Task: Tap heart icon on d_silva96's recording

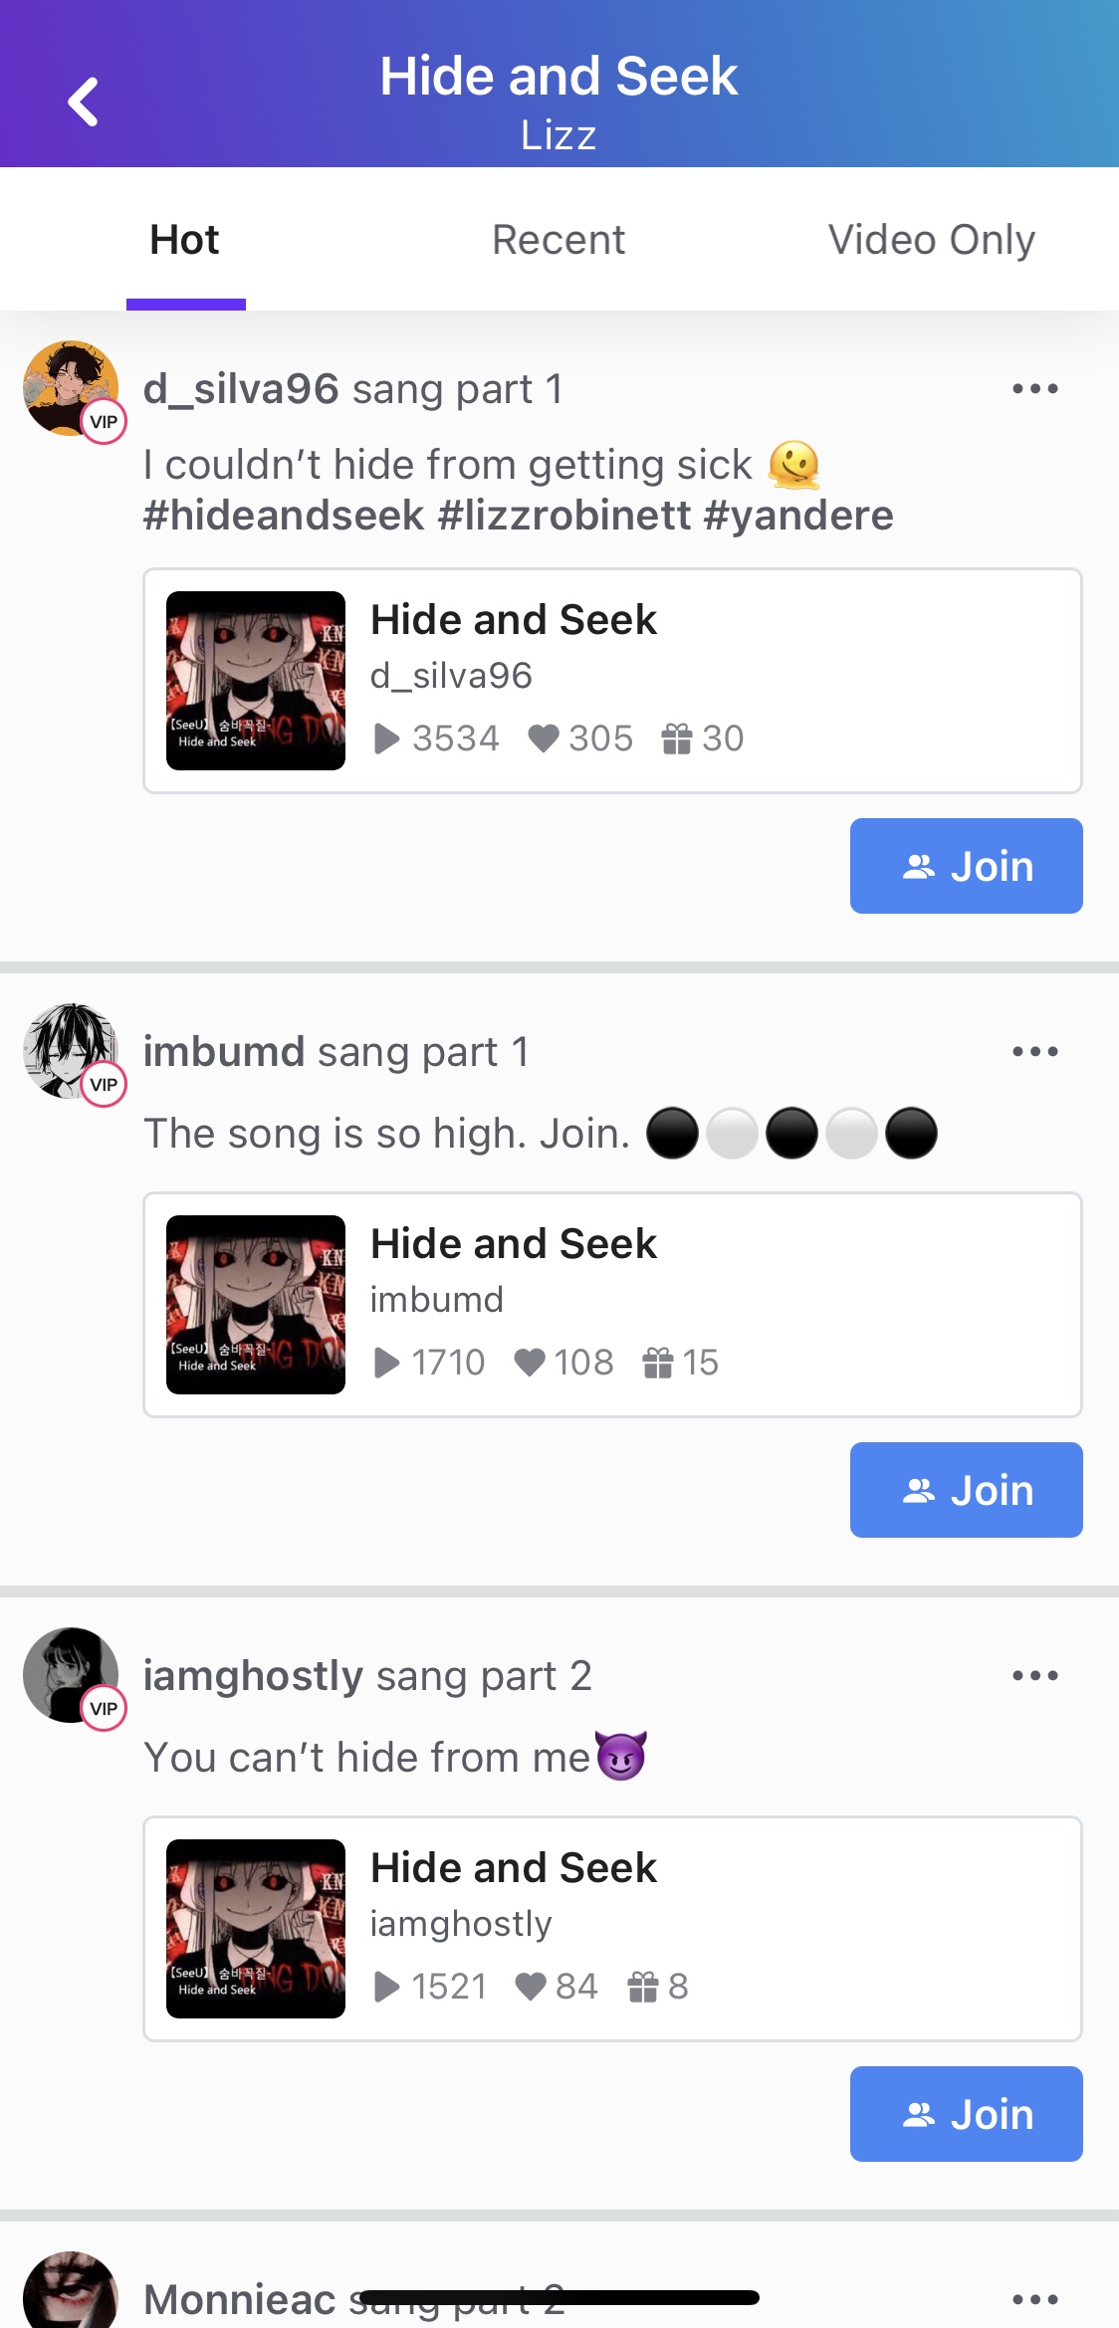Action: pos(544,739)
